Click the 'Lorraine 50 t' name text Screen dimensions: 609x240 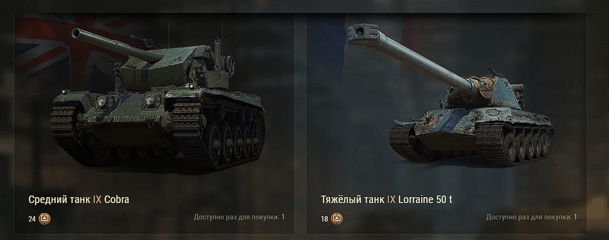(x=425, y=200)
